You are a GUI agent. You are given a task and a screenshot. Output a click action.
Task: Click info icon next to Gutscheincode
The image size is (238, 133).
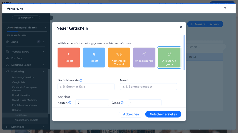tap(81, 80)
